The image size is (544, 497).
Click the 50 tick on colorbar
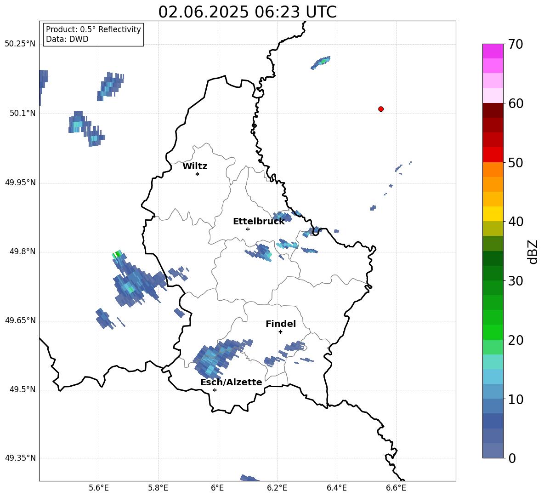coord(515,163)
